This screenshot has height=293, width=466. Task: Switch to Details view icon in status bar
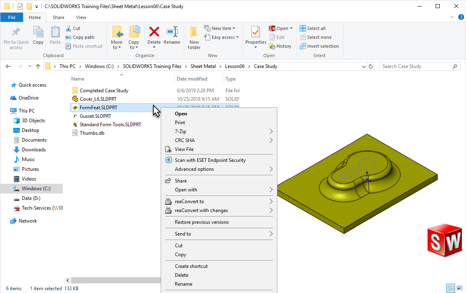click(x=451, y=288)
